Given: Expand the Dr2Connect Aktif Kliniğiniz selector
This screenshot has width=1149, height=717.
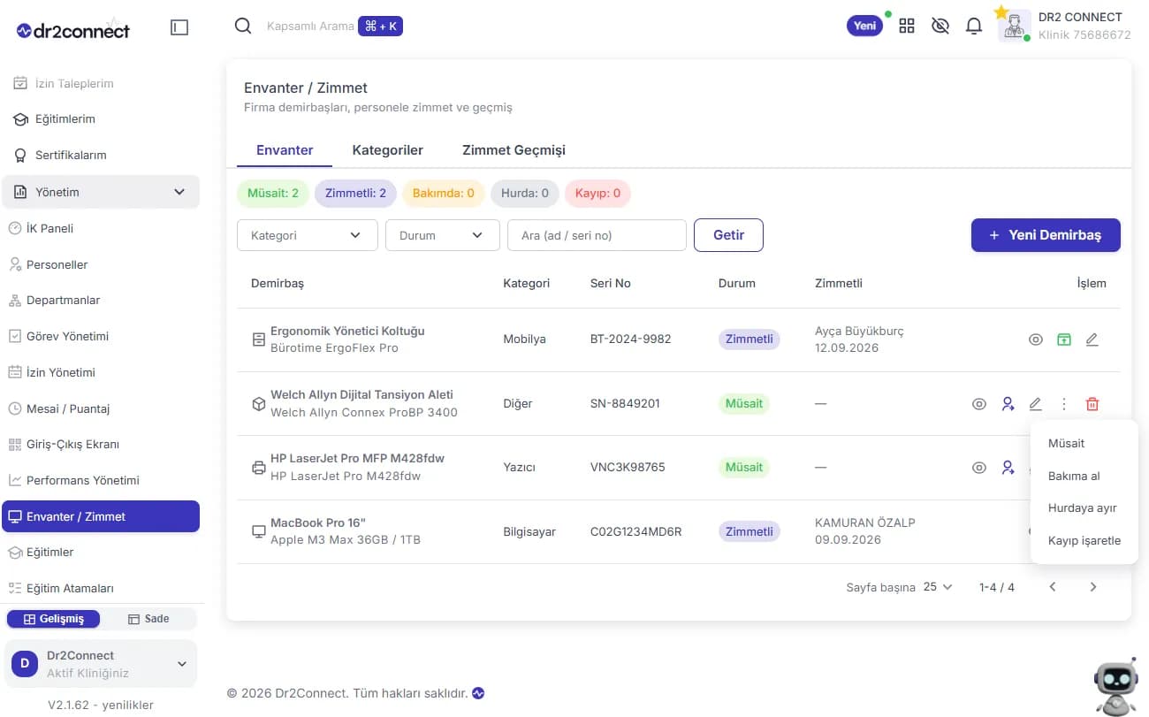Looking at the screenshot, I should click(101, 664).
